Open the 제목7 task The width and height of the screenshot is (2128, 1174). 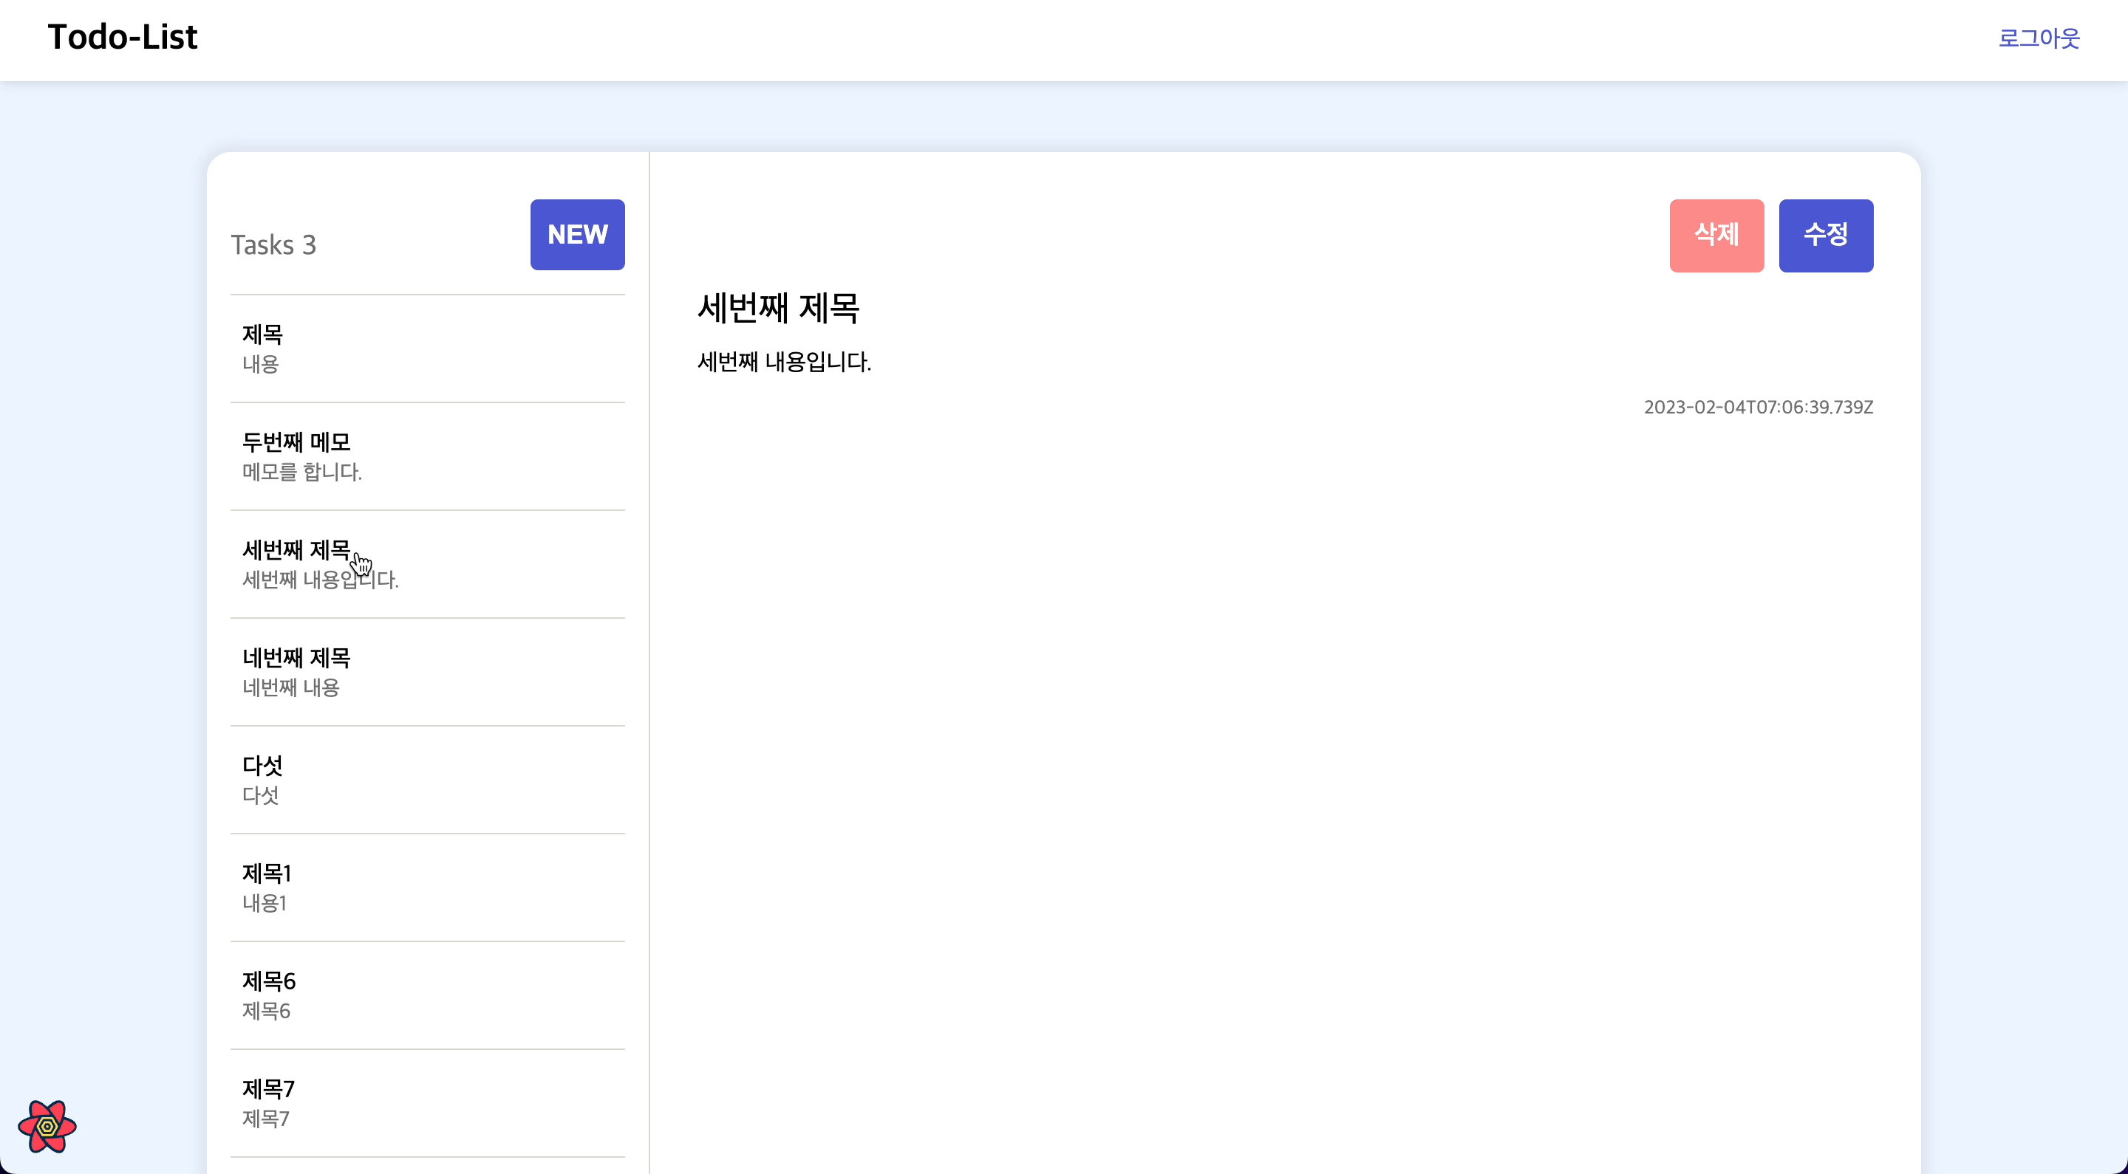427,1104
